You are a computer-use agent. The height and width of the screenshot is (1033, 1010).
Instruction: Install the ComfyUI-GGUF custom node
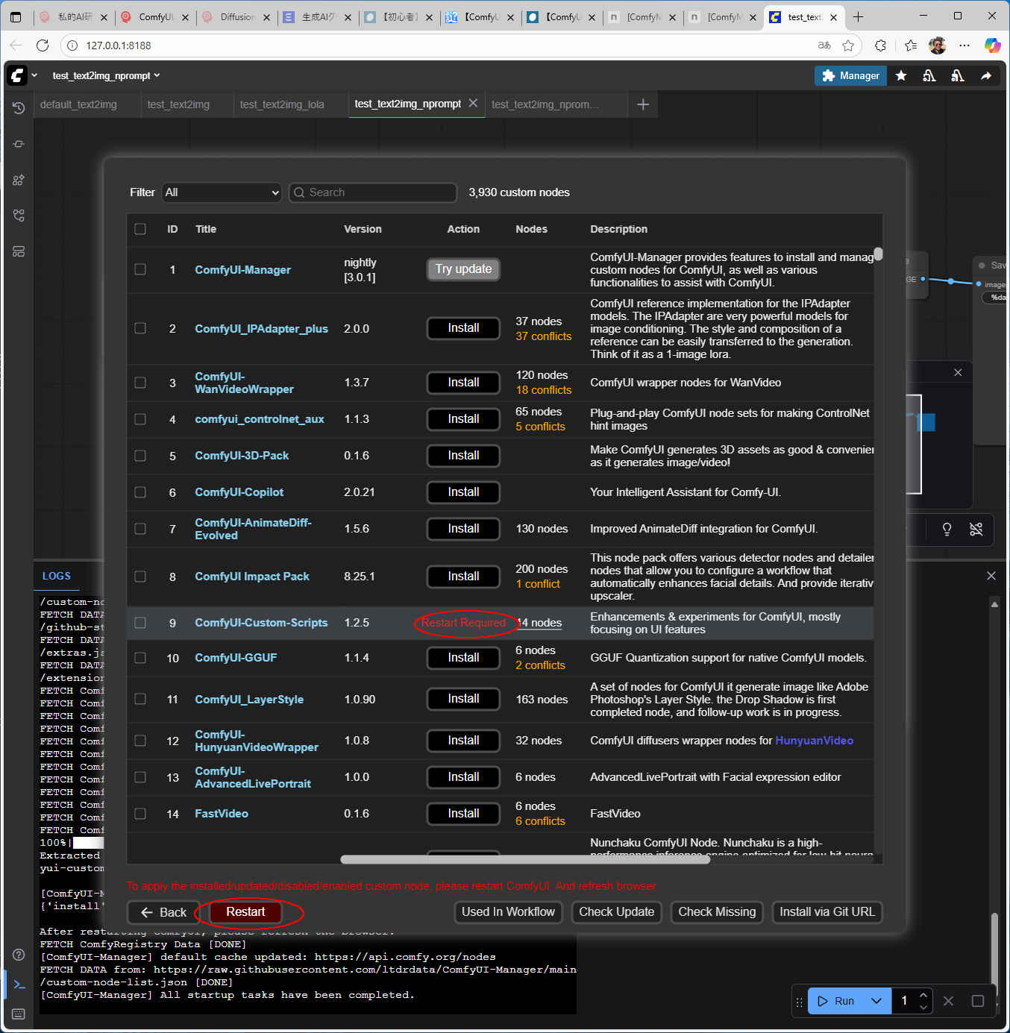pos(463,658)
